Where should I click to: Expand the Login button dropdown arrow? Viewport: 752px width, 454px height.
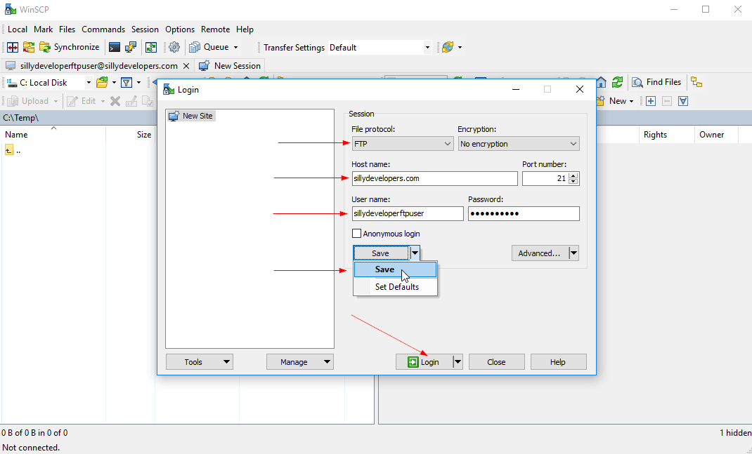point(458,362)
